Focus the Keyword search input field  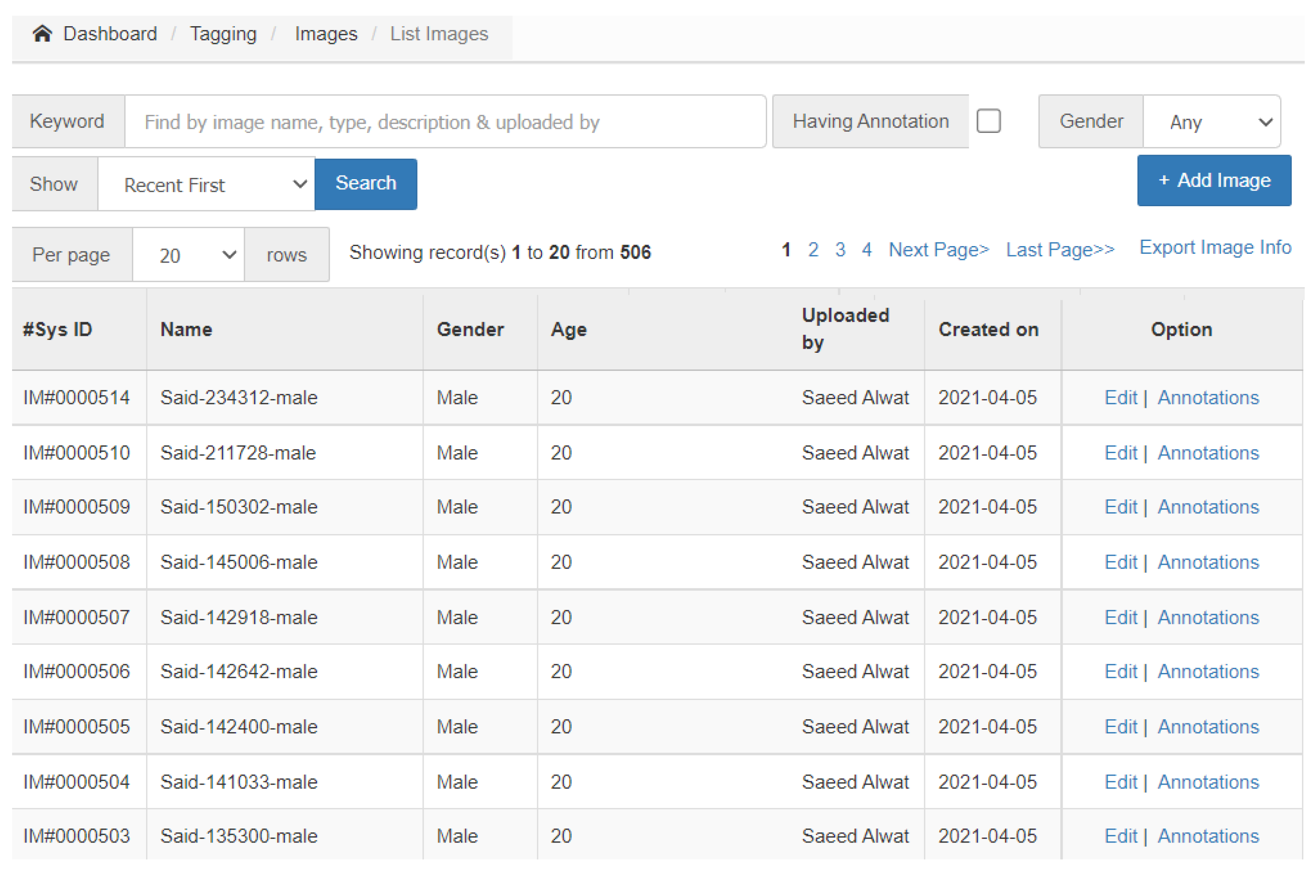pos(445,122)
